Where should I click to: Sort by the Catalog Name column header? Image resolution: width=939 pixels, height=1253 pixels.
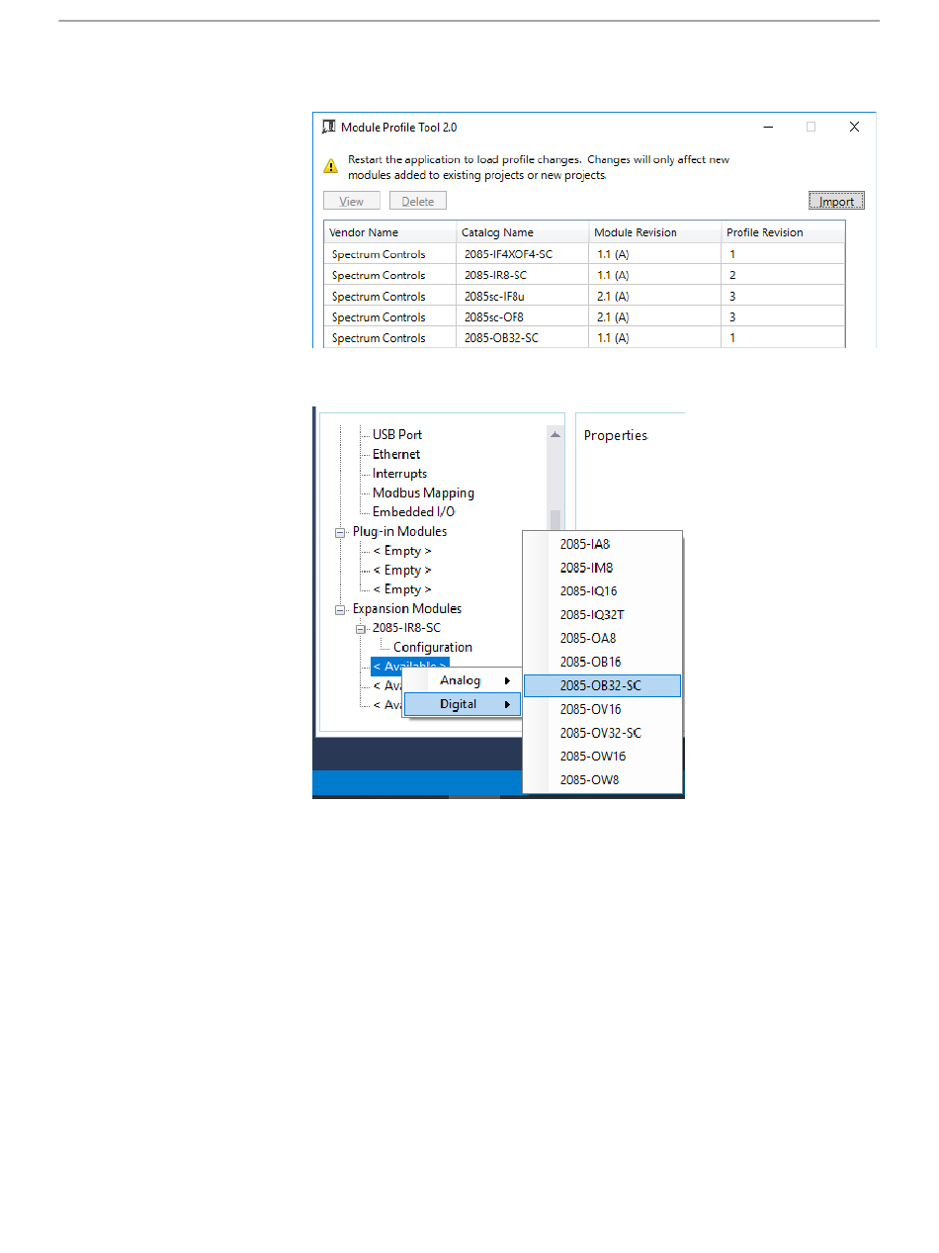(523, 232)
